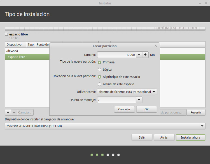Add a new partition with plus icon

8,112
